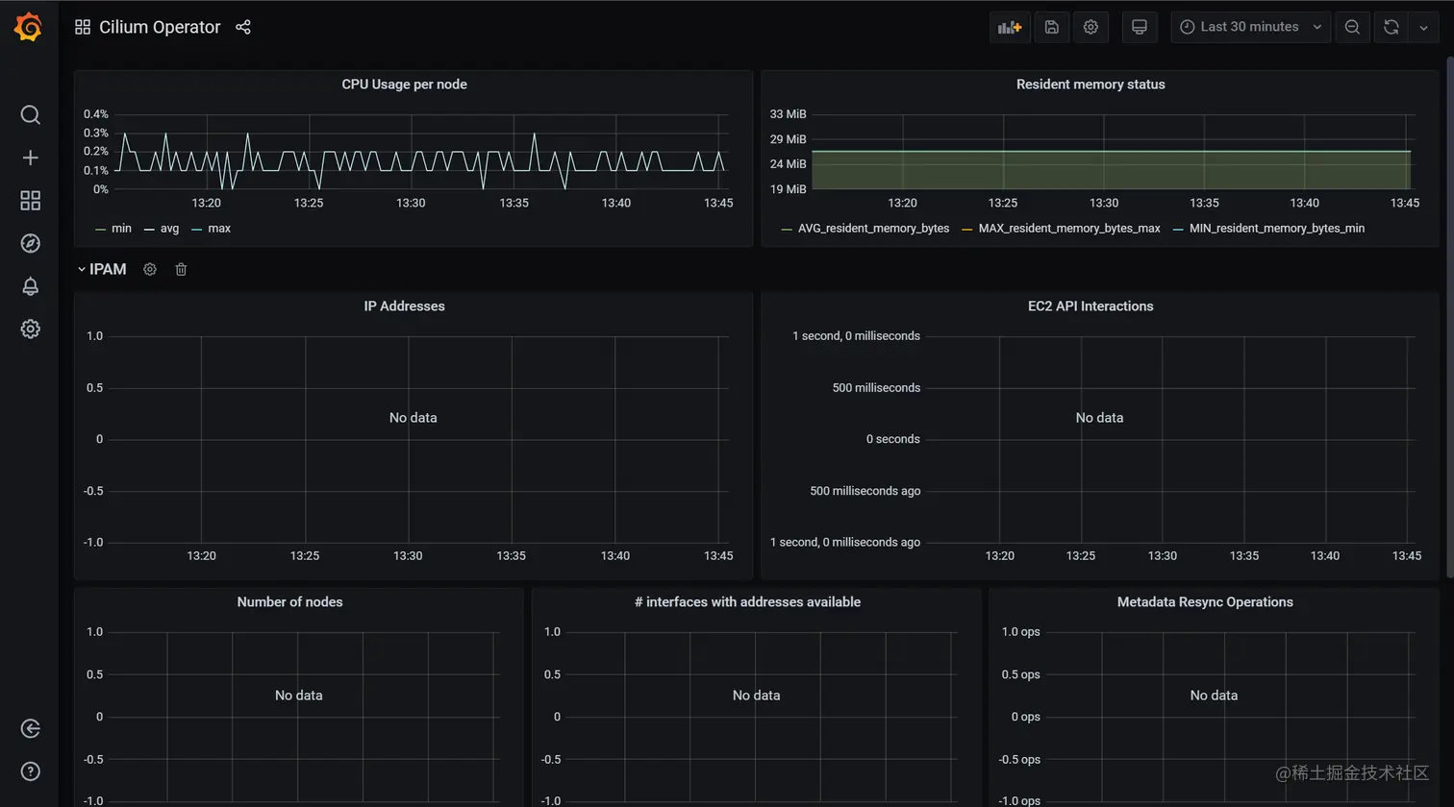Click 0.4% axis label in CPU panel
The width and height of the screenshot is (1454, 807).
click(x=96, y=114)
